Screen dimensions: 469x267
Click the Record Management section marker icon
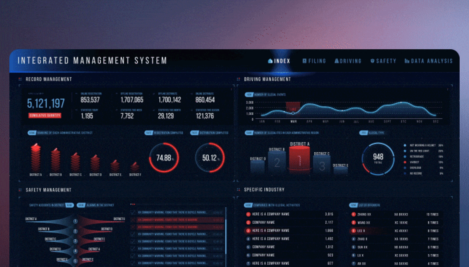(x=20, y=79)
